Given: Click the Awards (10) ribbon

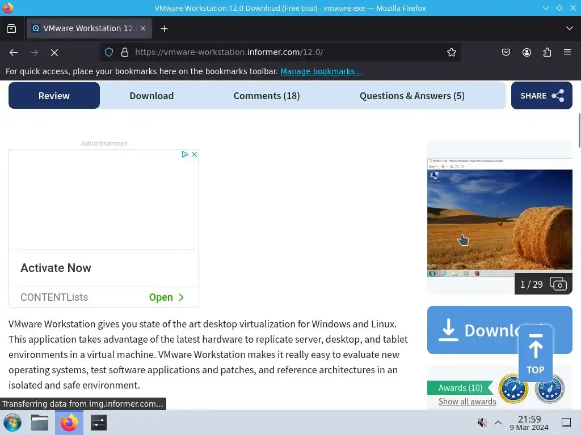Looking at the screenshot, I should point(460,387).
